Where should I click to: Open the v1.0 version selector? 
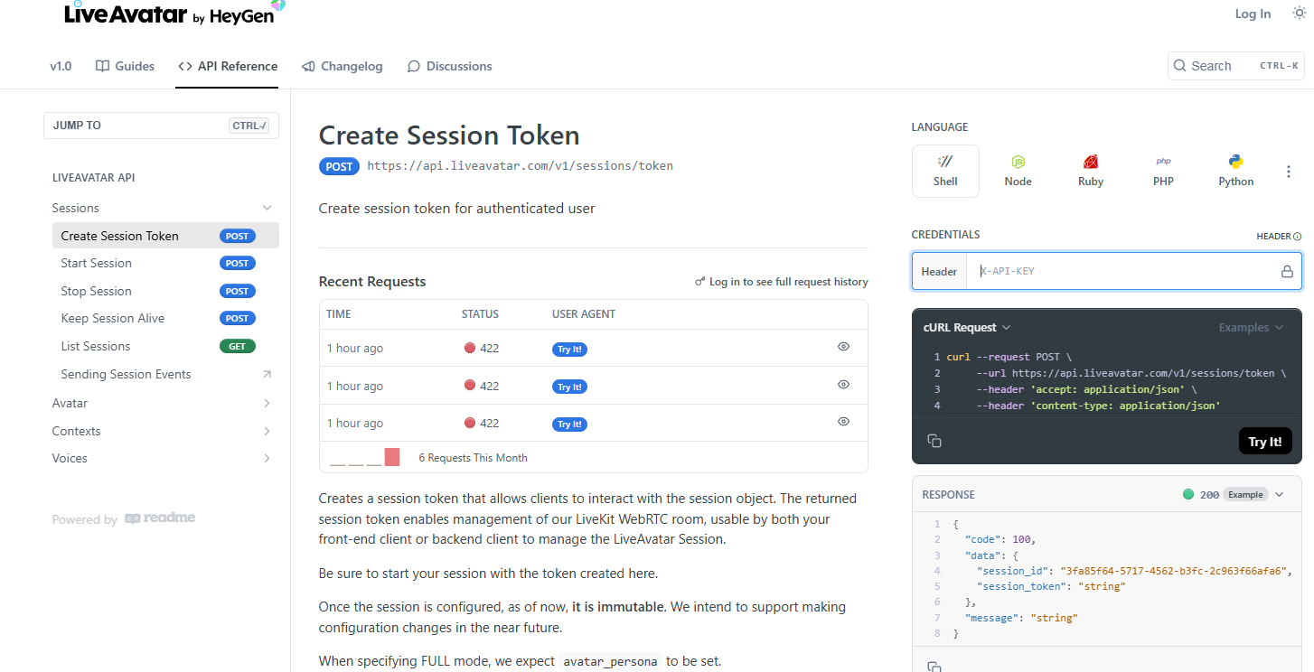point(61,66)
